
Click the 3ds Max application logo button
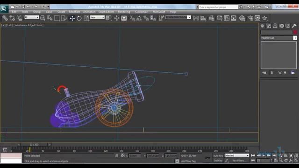tap(4, 9)
